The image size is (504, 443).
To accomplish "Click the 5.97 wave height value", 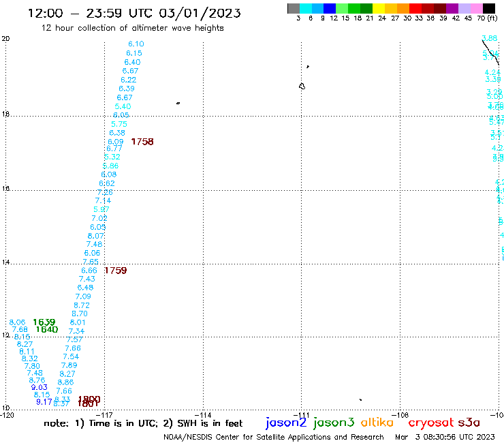I will 101,209.
